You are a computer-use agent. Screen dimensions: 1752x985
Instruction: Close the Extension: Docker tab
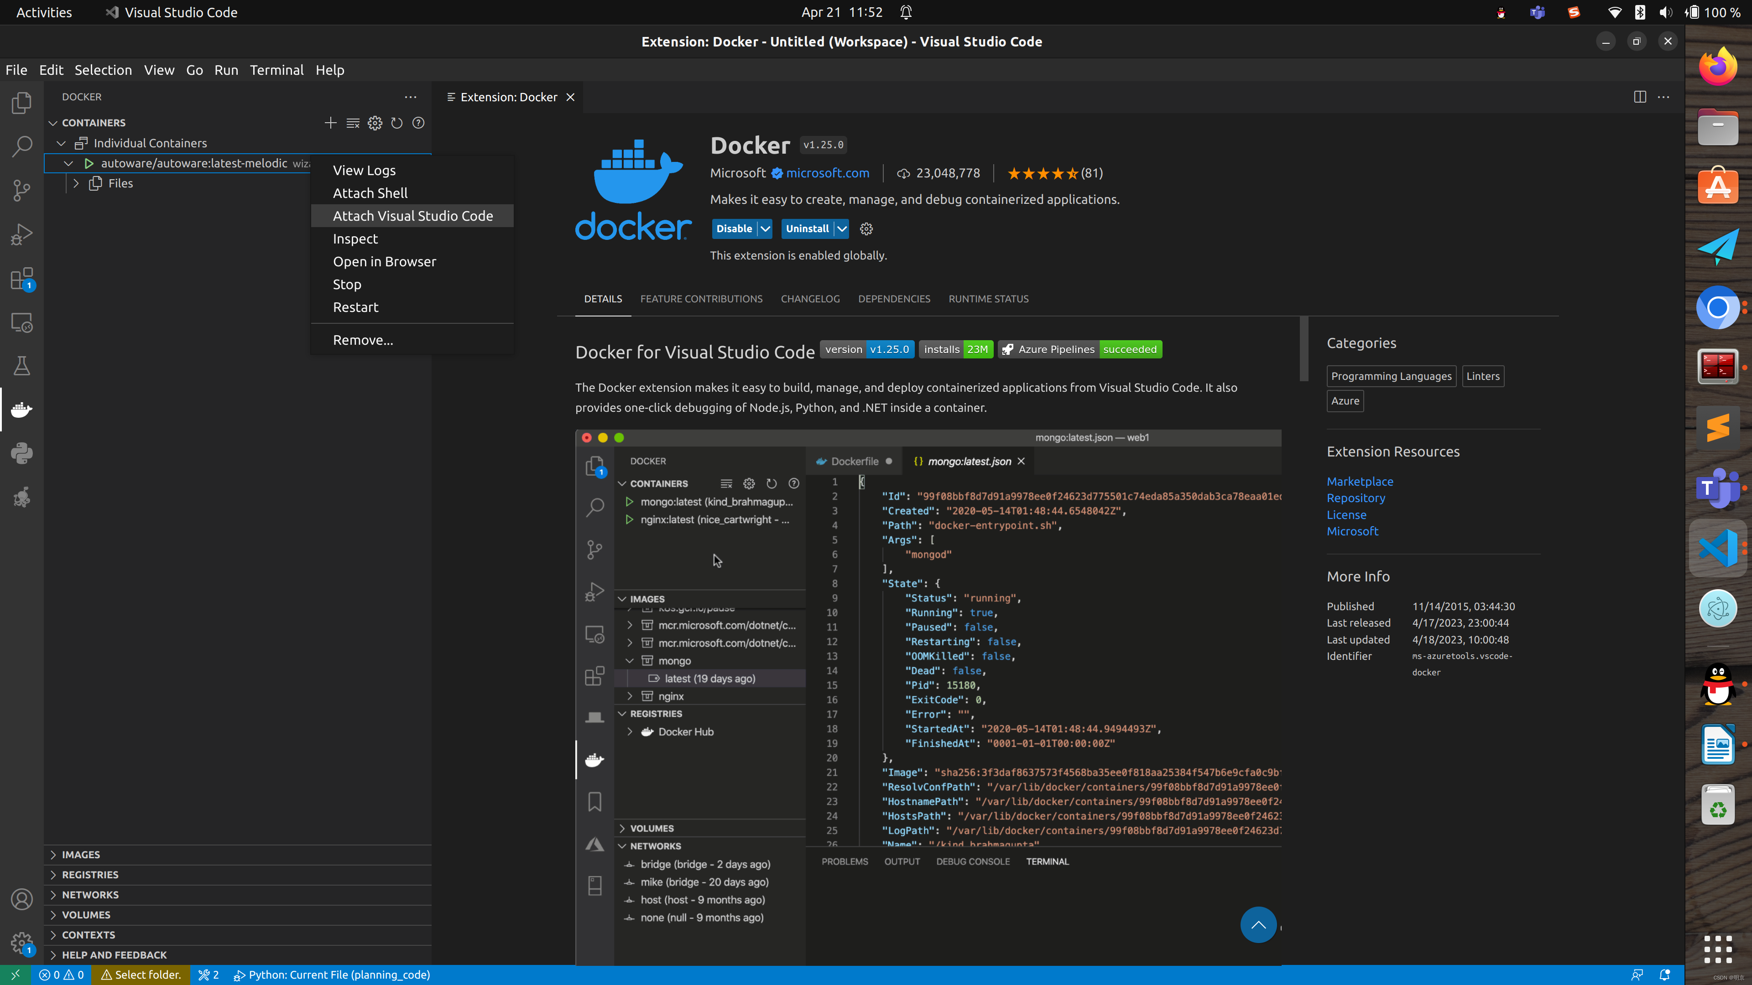[x=571, y=97]
